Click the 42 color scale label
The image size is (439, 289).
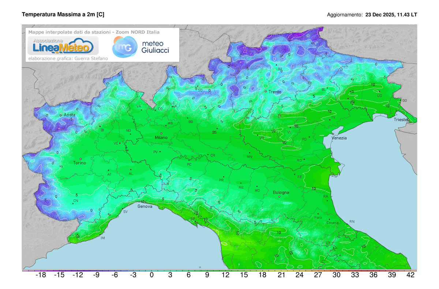click(410, 275)
